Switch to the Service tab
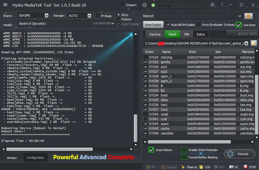Screen dimensions: 259x170 [x=155, y=34]
